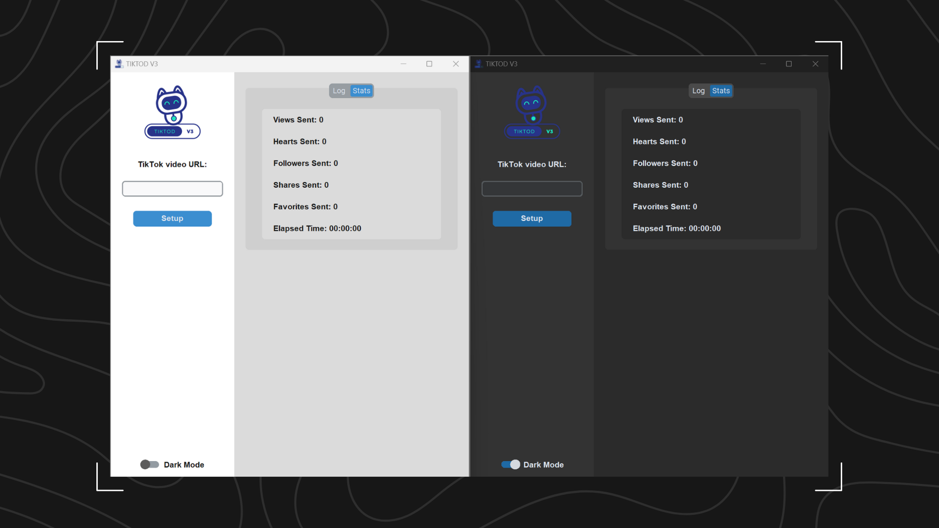
Task: Minimize the dark-themed TIKTOD window
Action: point(762,64)
